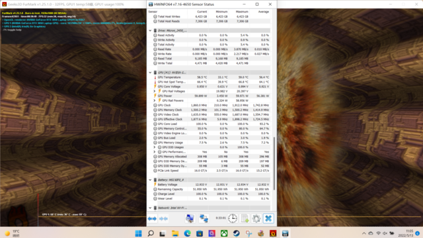Open HWiNFO sensor settings gear
The height and width of the screenshot is (238, 423).
256,219
